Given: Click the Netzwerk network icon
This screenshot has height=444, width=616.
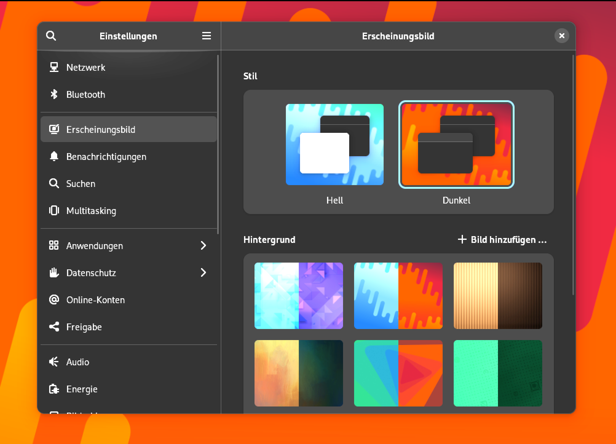Looking at the screenshot, I should (x=54, y=67).
